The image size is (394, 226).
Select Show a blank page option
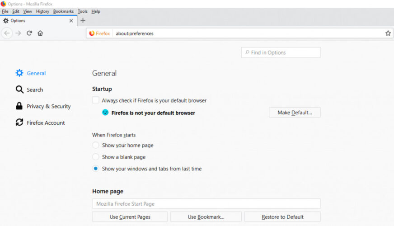tap(95, 157)
